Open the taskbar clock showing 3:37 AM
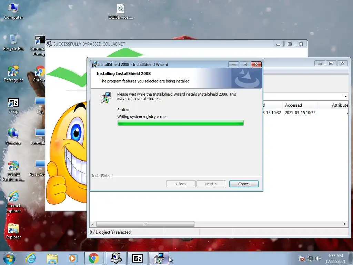Image resolution: width=353 pixels, height=265 pixels. 335,258
